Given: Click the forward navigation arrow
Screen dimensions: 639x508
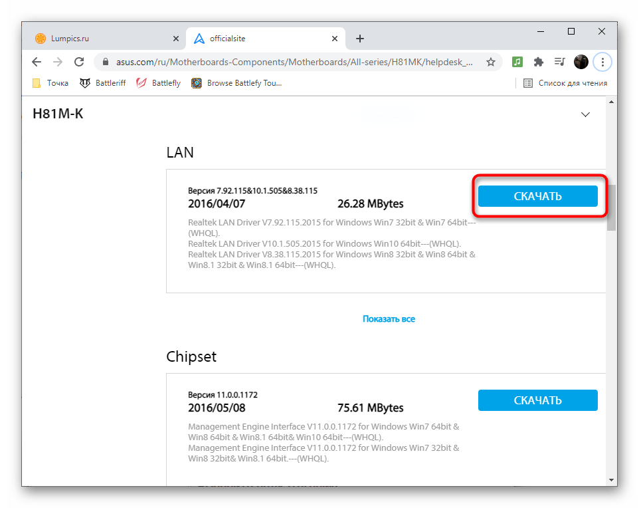Looking at the screenshot, I should 58,62.
